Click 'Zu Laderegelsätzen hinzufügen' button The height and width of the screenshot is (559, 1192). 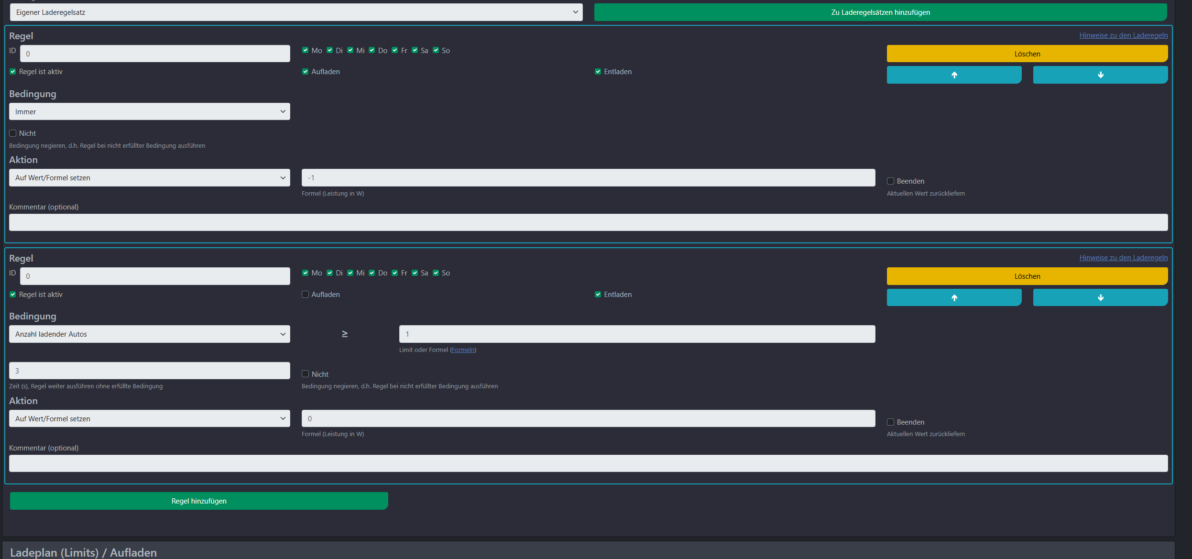880,12
